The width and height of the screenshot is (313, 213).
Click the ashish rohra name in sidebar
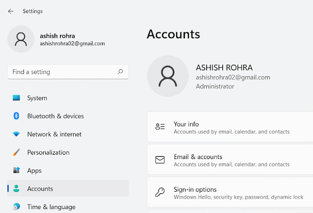tap(58, 36)
